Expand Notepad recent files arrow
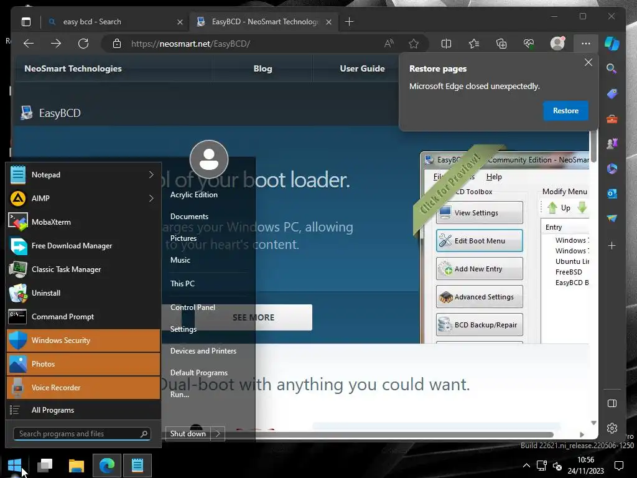The height and width of the screenshot is (478, 637). coord(151,175)
